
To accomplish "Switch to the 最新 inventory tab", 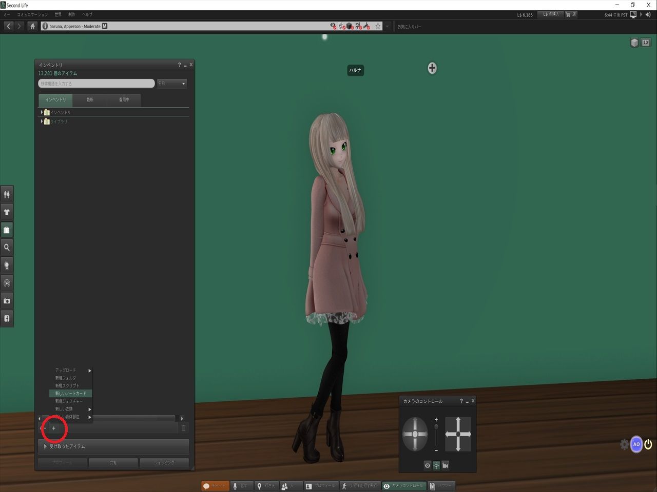I will point(90,100).
